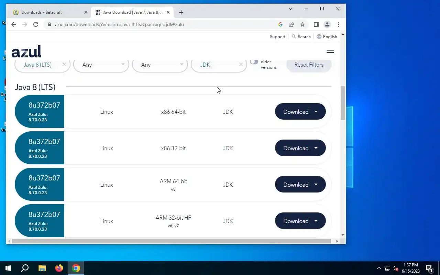This screenshot has width=440, height=275.
Task: Go back to the previous page
Action: pos(14,24)
